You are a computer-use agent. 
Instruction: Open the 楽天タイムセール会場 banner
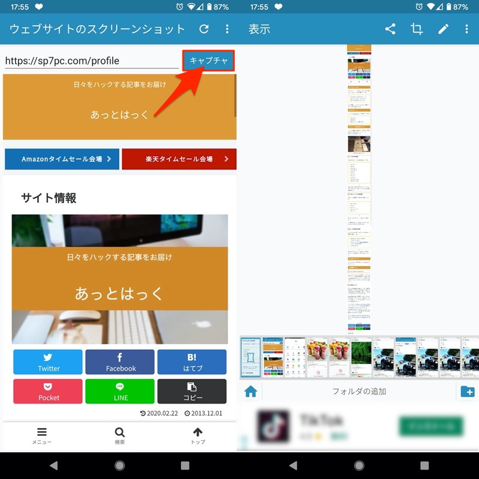179,159
